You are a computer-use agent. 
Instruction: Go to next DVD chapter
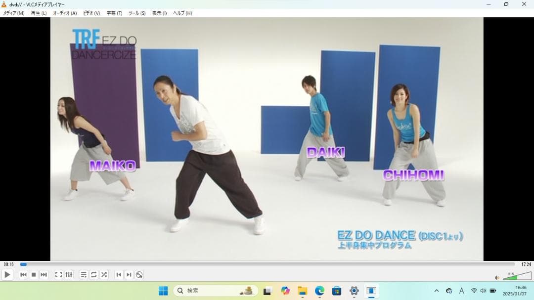tap(129, 275)
